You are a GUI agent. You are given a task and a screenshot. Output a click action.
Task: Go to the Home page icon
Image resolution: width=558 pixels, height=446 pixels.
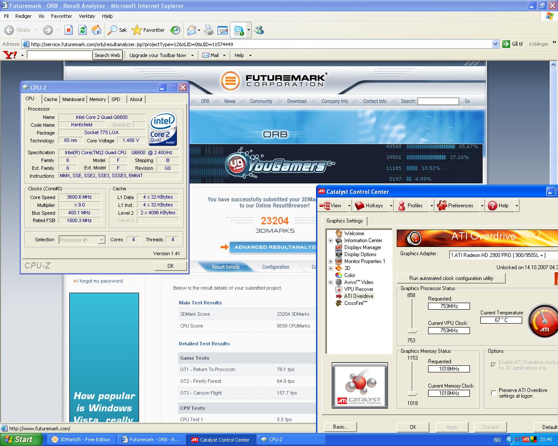pos(96,30)
